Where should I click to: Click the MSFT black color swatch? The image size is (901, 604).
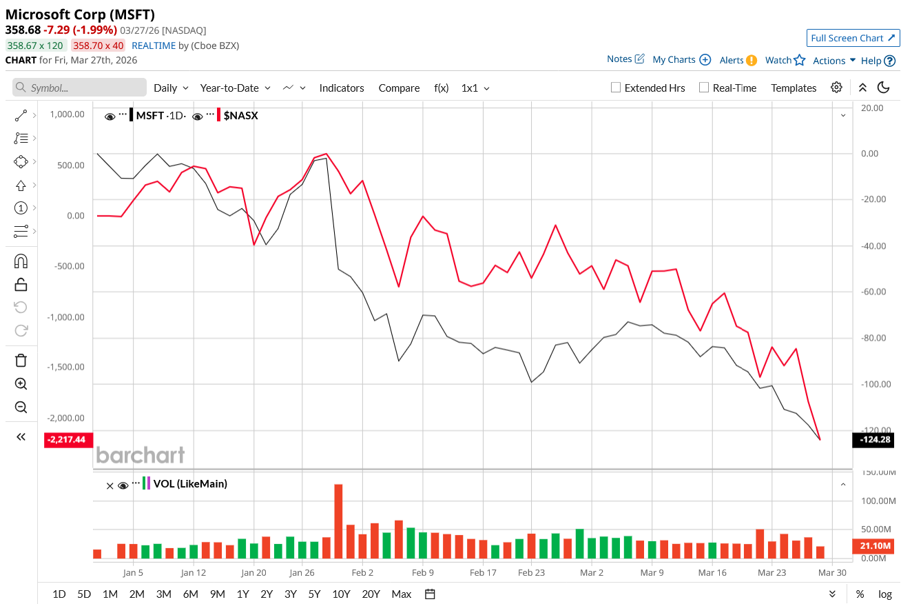coord(132,115)
